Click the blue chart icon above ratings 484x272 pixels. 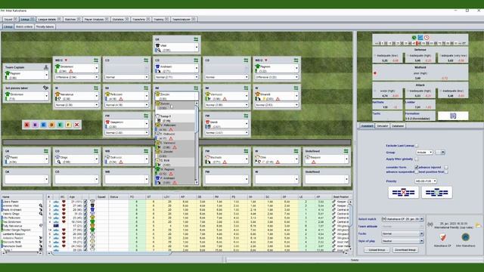420,38
